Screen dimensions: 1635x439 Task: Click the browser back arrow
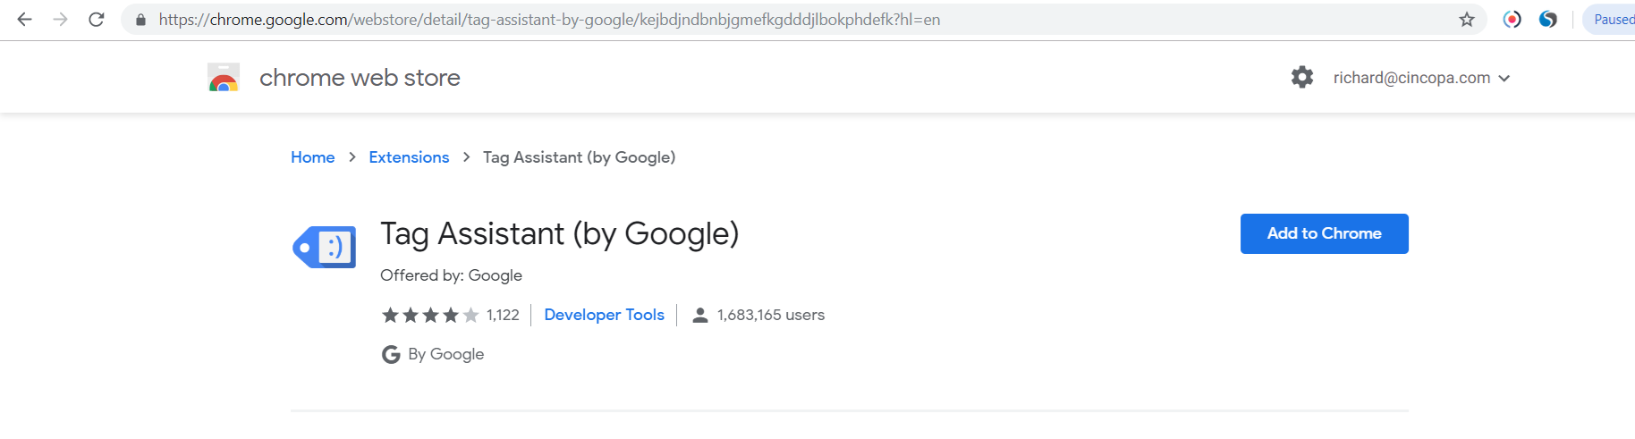click(x=24, y=20)
